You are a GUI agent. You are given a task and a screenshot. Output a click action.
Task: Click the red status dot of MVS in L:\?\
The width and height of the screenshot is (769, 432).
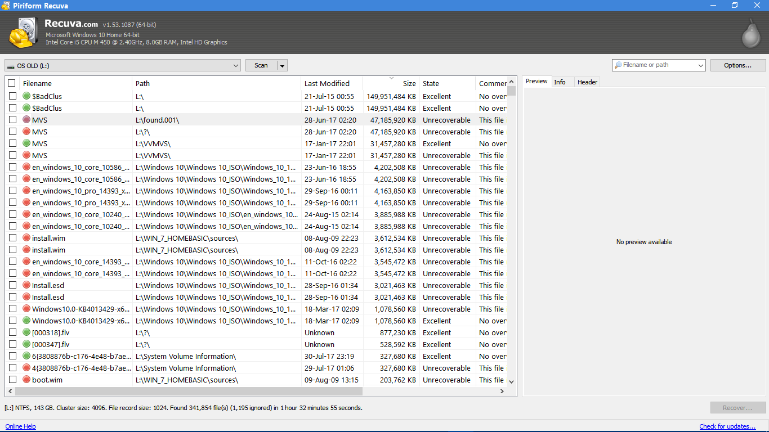[26, 132]
